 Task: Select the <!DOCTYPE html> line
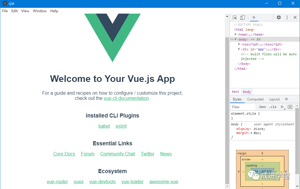click(x=248, y=25)
